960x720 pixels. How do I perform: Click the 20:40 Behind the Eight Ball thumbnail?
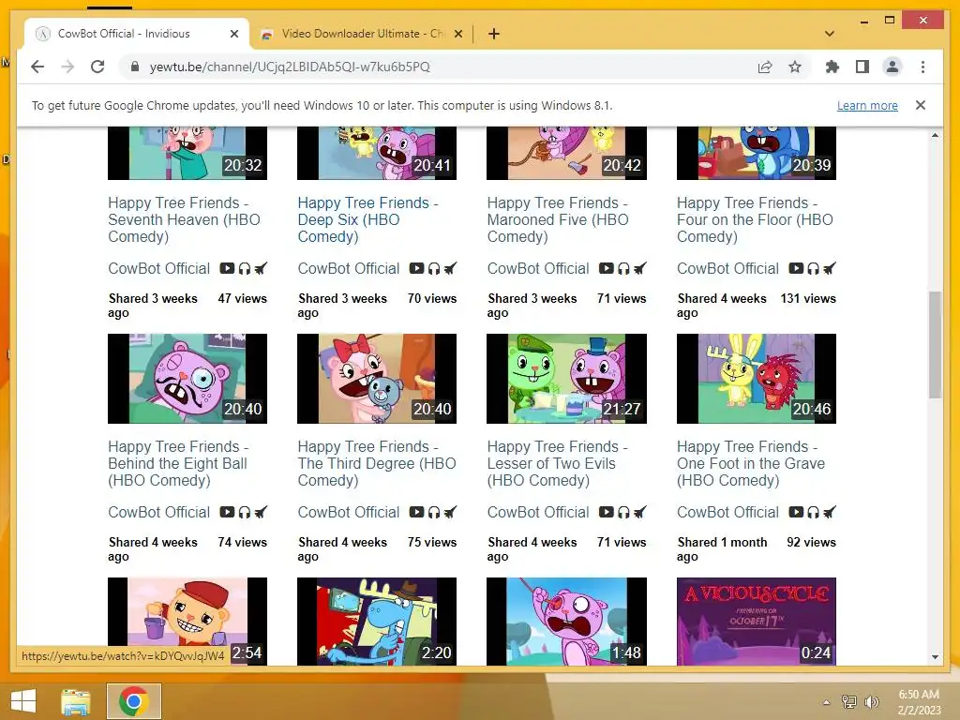click(x=187, y=379)
